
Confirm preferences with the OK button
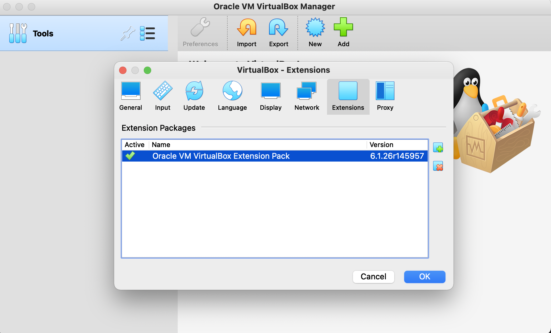(x=425, y=277)
